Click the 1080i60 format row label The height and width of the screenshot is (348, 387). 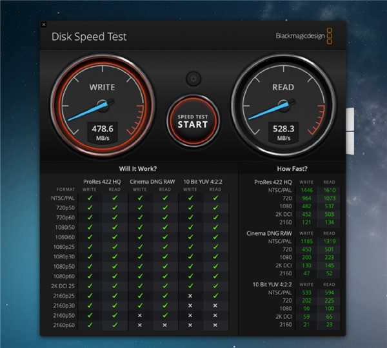coord(64,237)
